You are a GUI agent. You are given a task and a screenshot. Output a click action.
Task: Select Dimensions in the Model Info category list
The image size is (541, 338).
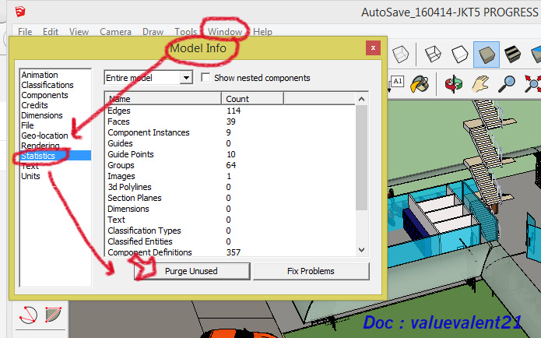(42, 115)
